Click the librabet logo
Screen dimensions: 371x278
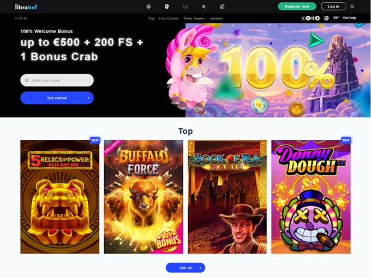pos(26,7)
